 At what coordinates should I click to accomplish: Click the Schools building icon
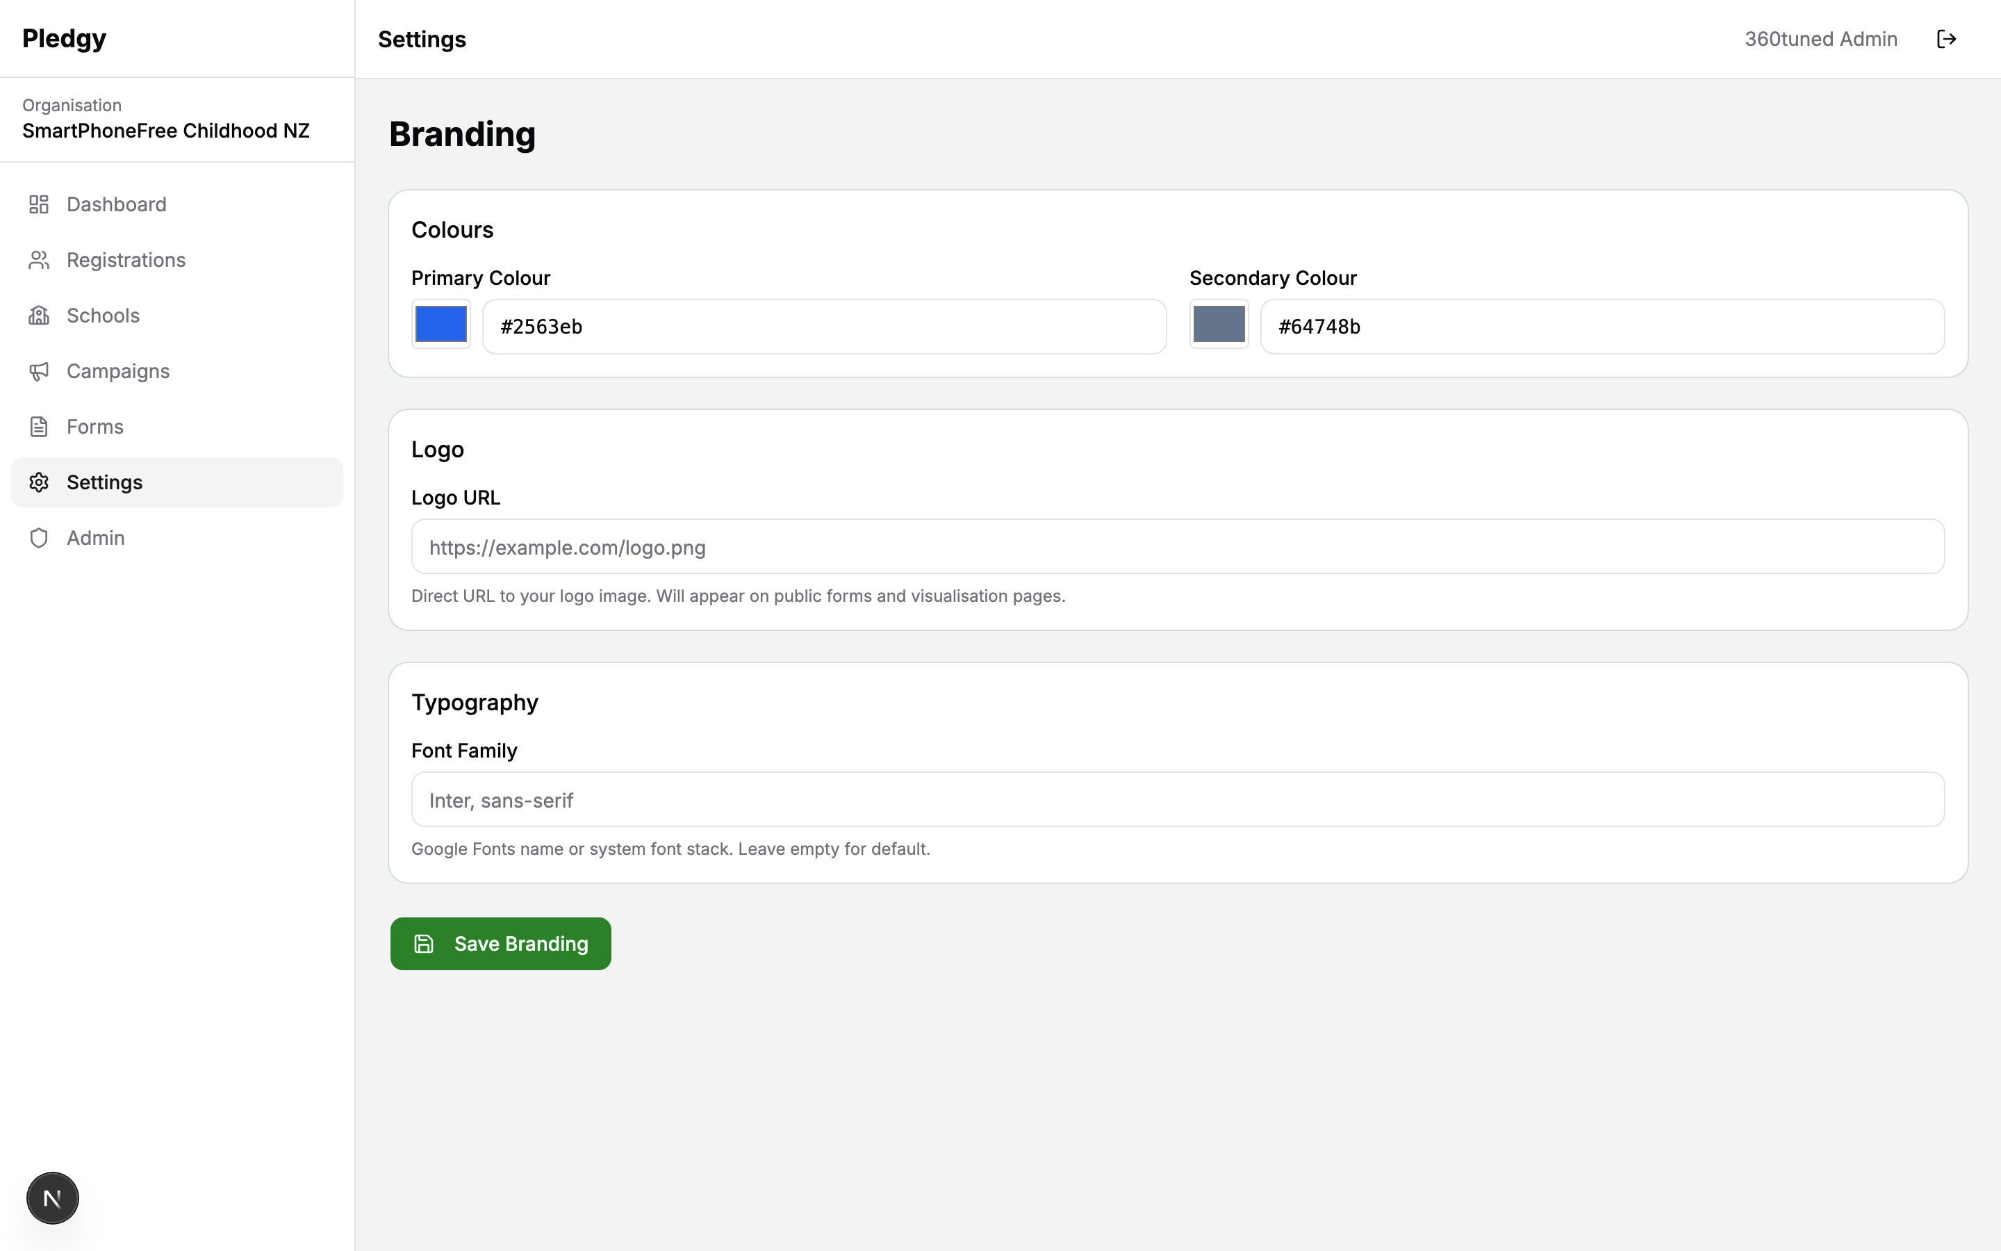click(x=39, y=316)
